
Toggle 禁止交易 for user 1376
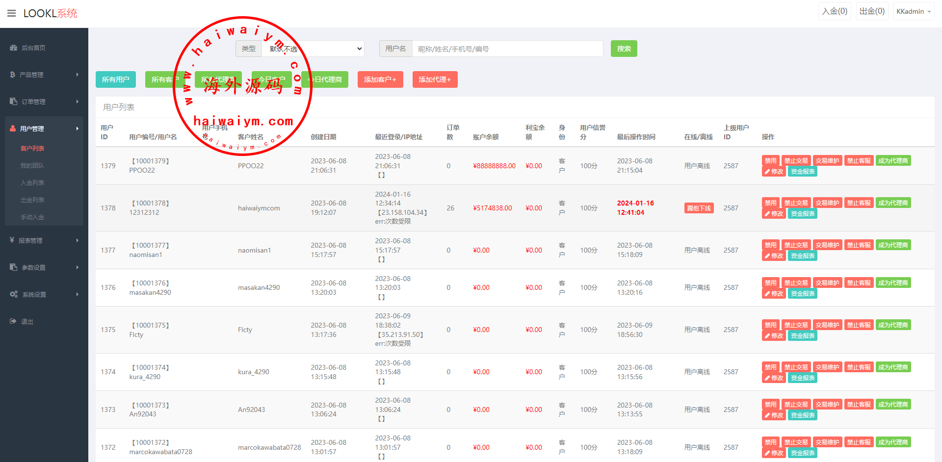pyautogui.click(x=795, y=283)
